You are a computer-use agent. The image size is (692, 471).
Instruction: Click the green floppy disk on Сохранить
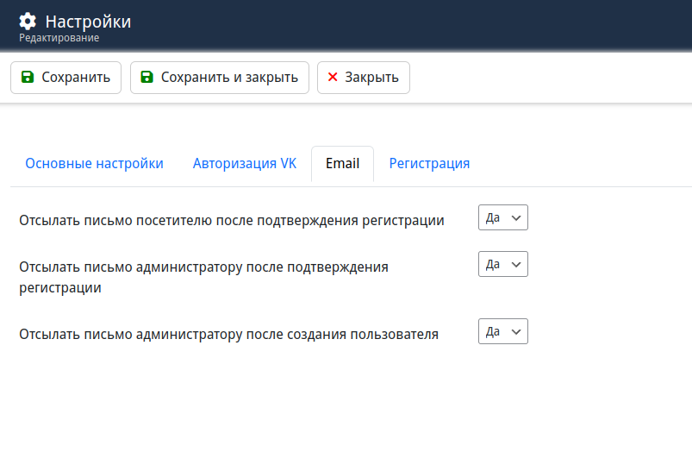coord(28,77)
